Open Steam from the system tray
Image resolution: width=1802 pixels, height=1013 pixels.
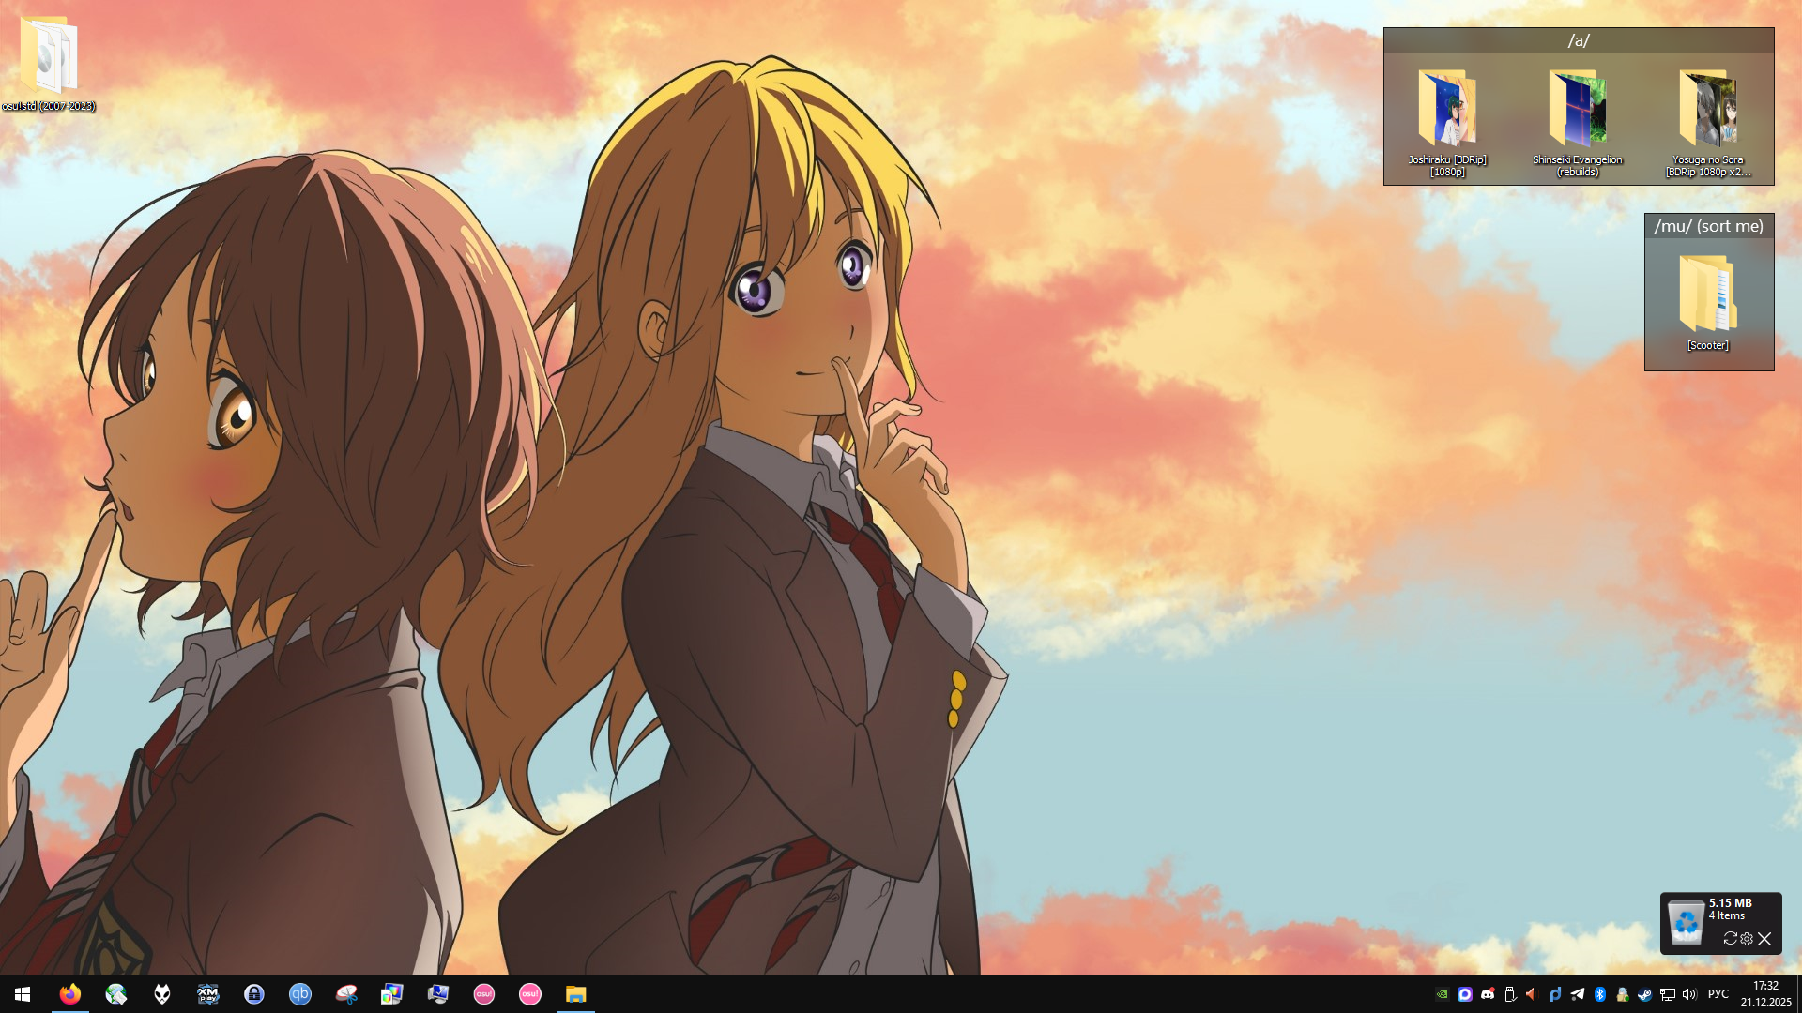click(1644, 994)
